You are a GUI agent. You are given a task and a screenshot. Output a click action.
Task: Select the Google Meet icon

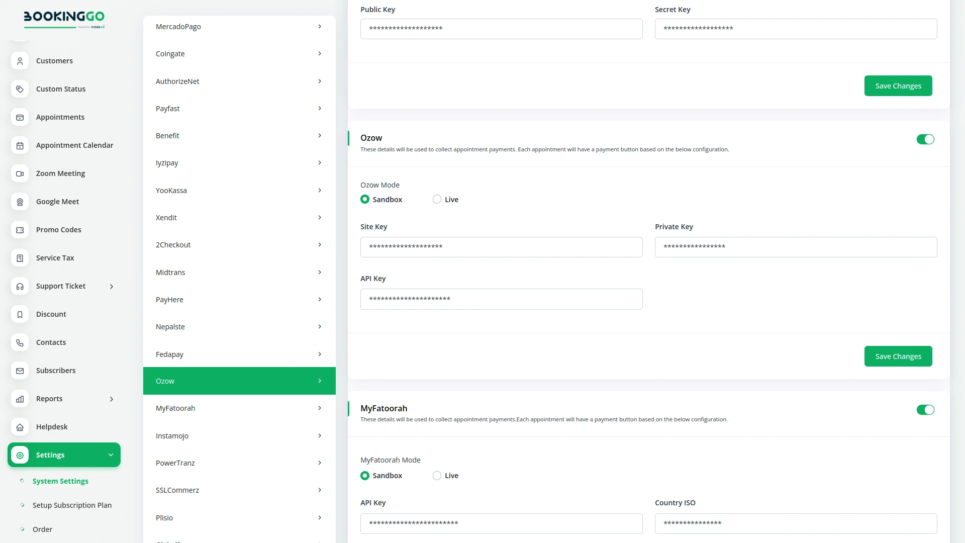[x=19, y=202]
